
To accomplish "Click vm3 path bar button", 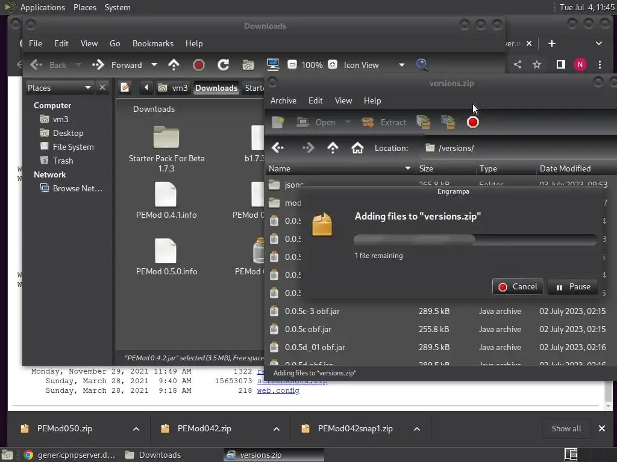I will pos(173,88).
